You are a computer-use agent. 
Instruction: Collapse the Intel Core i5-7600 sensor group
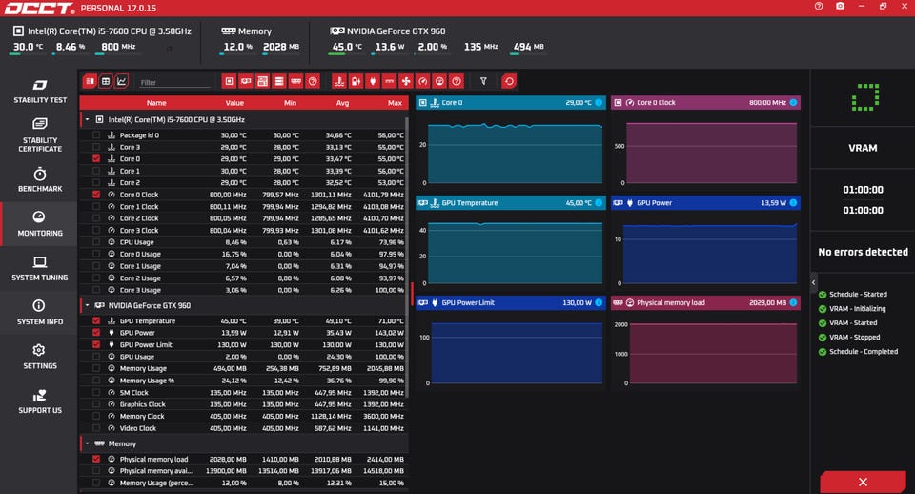pos(87,119)
